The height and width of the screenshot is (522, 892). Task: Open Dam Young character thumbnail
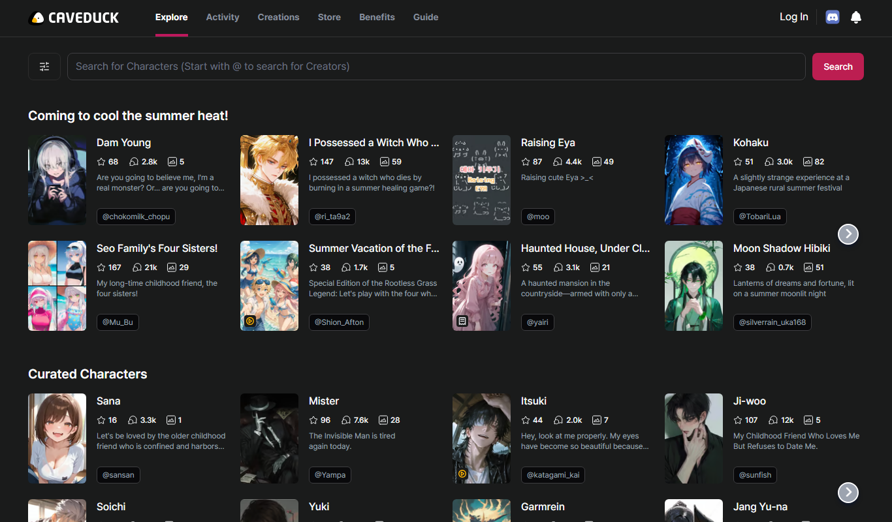[57, 180]
